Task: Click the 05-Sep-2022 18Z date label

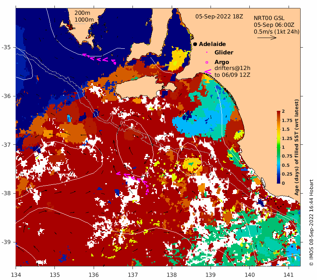Action: (219, 16)
